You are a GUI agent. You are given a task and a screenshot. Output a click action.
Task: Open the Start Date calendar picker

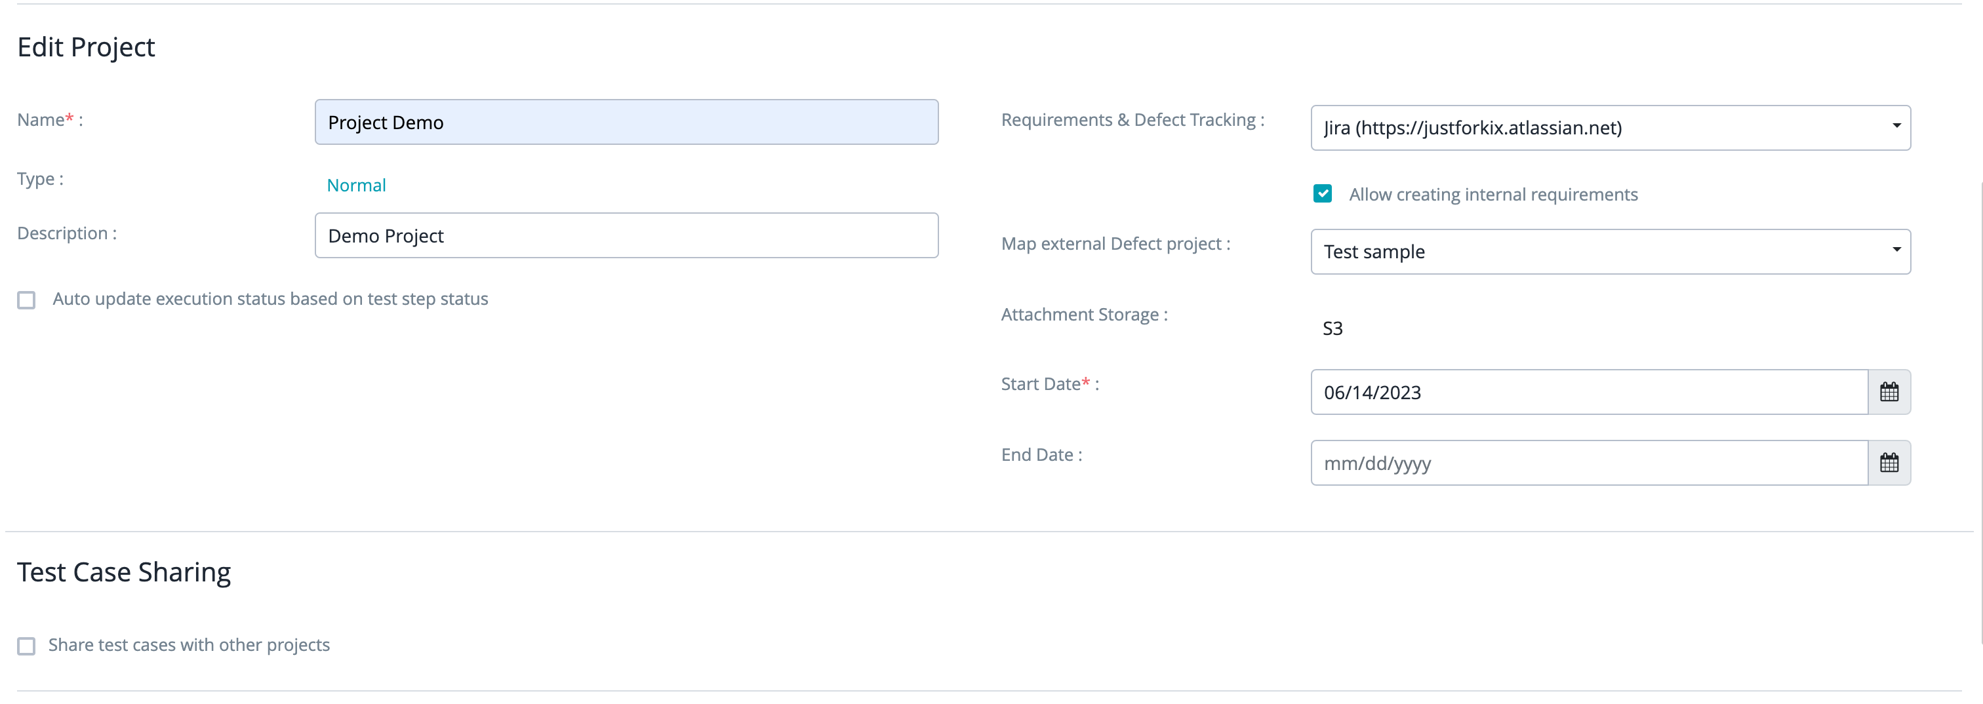[x=1889, y=393]
